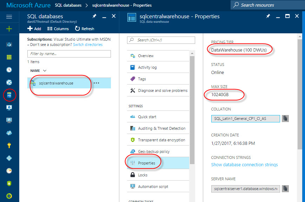Open All resources grid icon in sidebar
This screenshot has width=305, height=202.
pyautogui.click(x=9, y=57)
